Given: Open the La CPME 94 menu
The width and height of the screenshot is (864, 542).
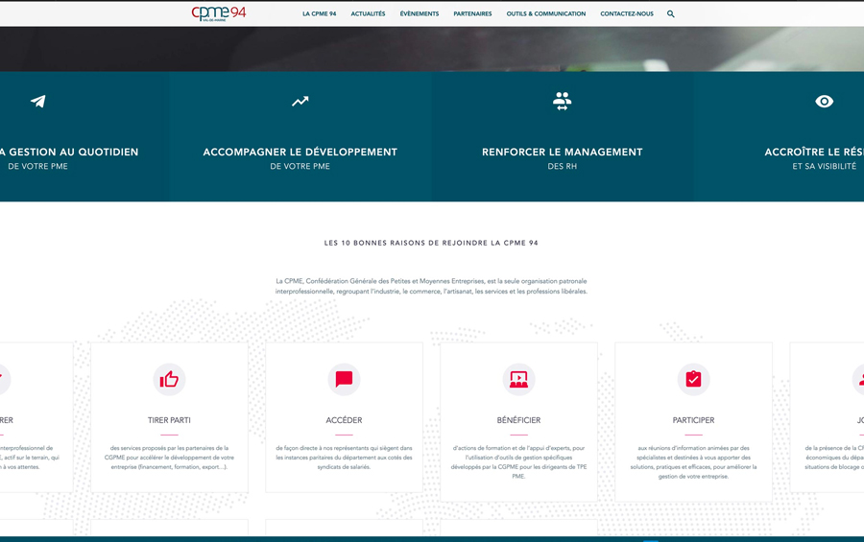Looking at the screenshot, I should [x=319, y=13].
